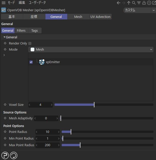Open the help question mark button

[5, 155]
